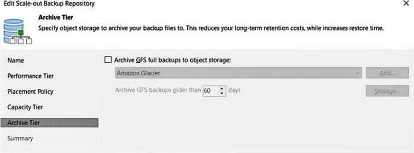Click the Archive Tier heading text
The width and height of the screenshot is (414, 153).
(x=55, y=18)
